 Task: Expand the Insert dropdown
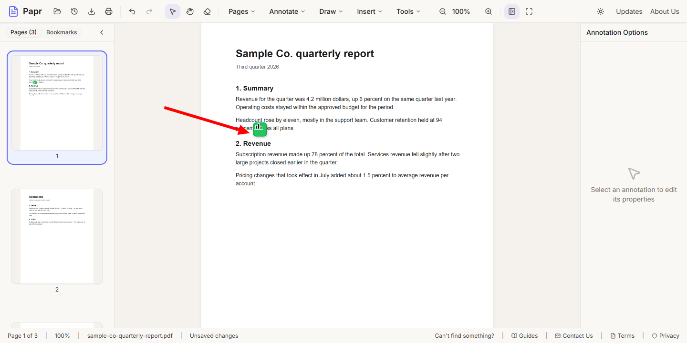(370, 11)
